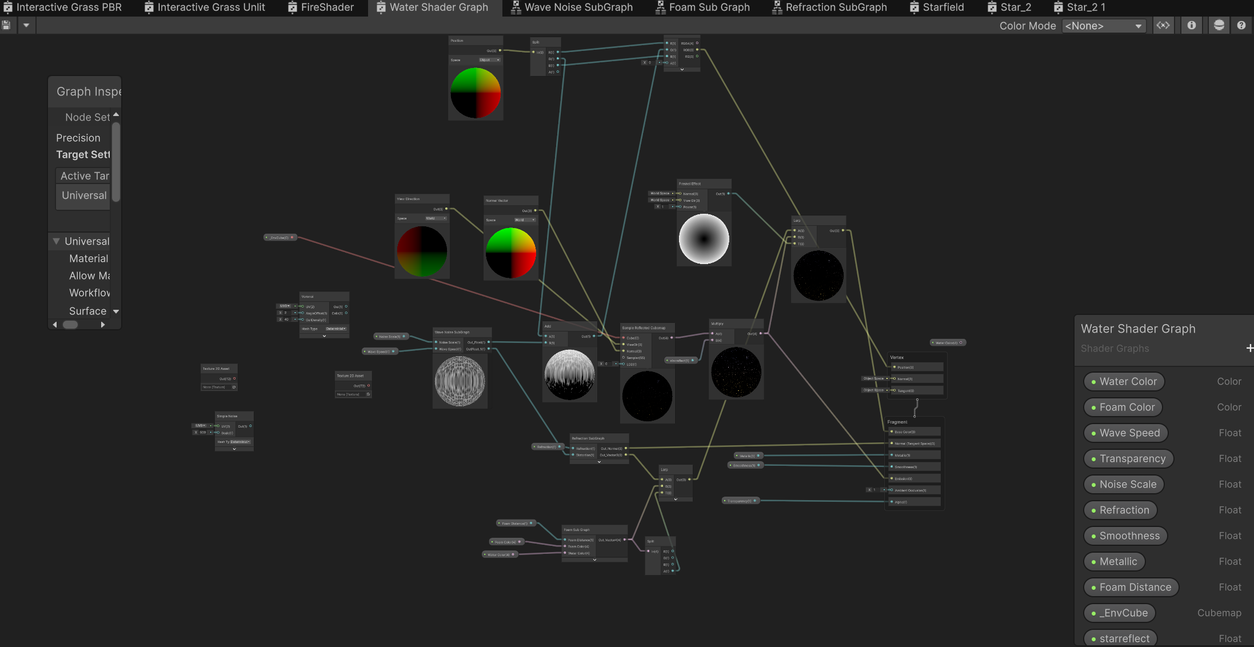Click the plus icon to add a blackboard property

pyautogui.click(x=1250, y=348)
